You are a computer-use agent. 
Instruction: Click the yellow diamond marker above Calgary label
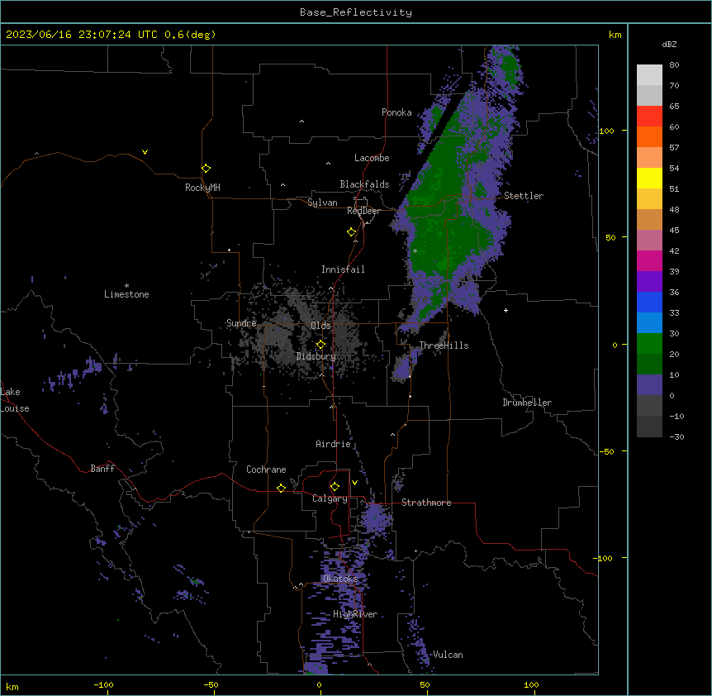(x=335, y=487)
